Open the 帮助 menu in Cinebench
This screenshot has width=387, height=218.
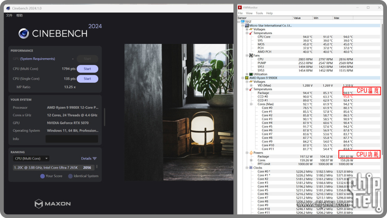point(19,15)
